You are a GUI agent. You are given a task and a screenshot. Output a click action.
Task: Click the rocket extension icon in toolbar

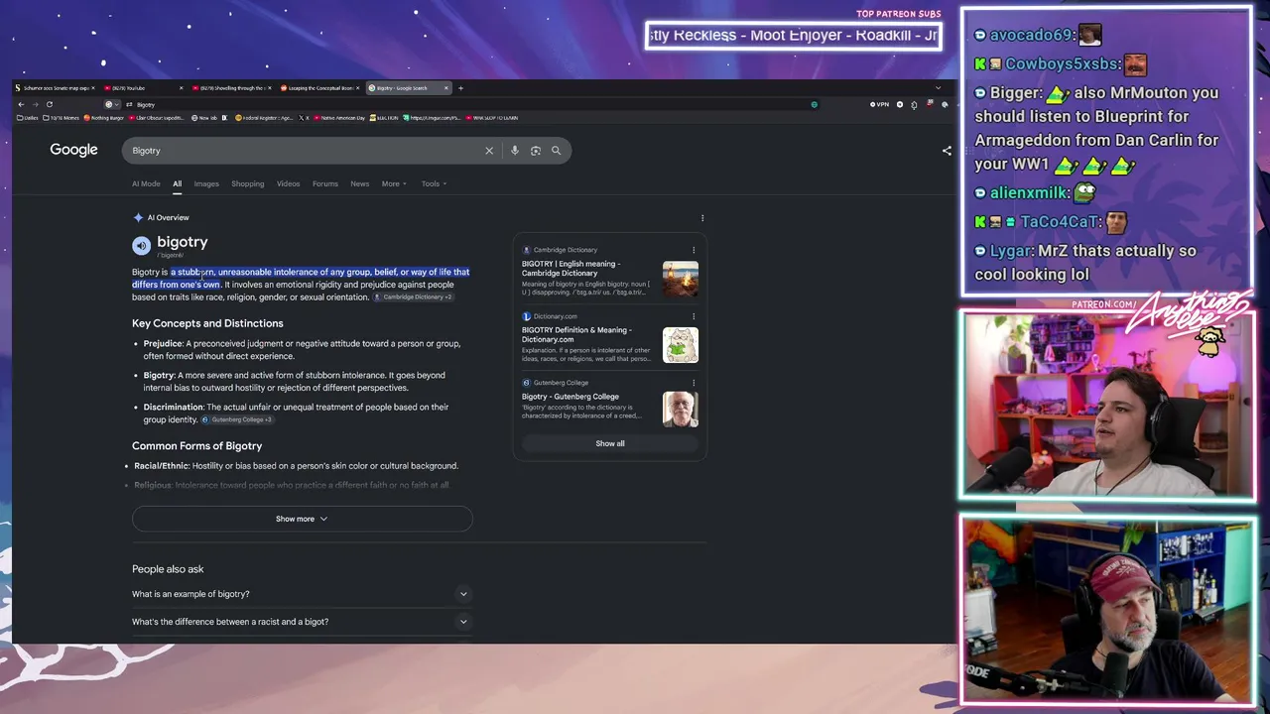[914, 104]
